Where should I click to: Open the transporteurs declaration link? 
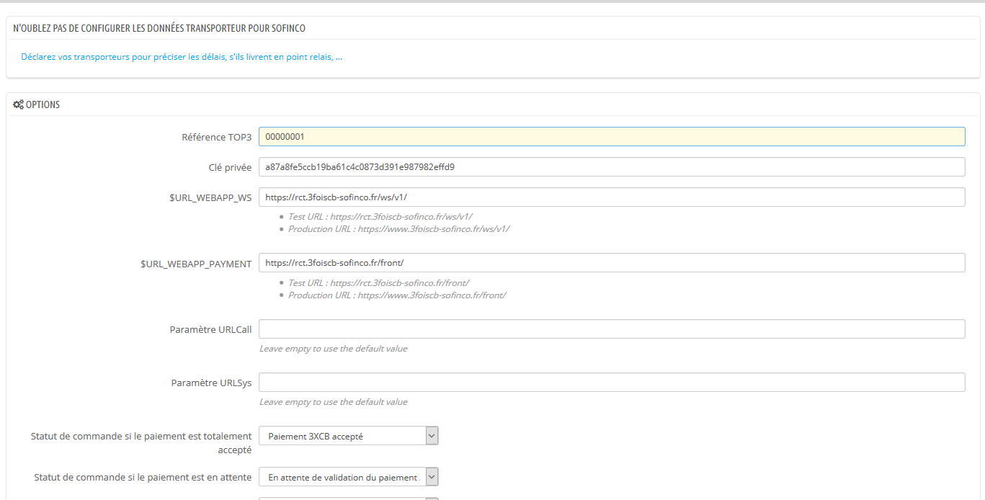pyautogui.click(x=182, y=57)
